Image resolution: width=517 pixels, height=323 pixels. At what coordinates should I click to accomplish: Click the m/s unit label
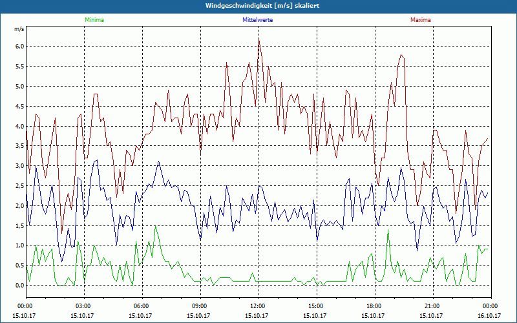19,29
